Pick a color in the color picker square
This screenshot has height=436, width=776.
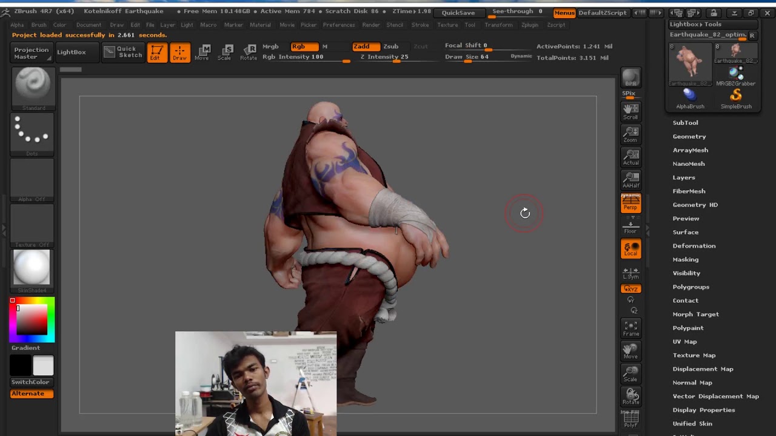pos(32,320)
